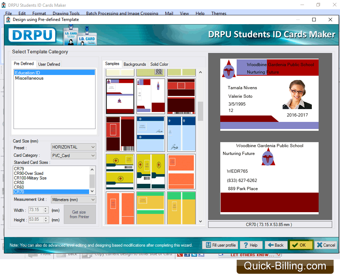Screen dimensions: 340x274
Task: Select Miscellaneous template category
Action: click(x=29, y=78)
